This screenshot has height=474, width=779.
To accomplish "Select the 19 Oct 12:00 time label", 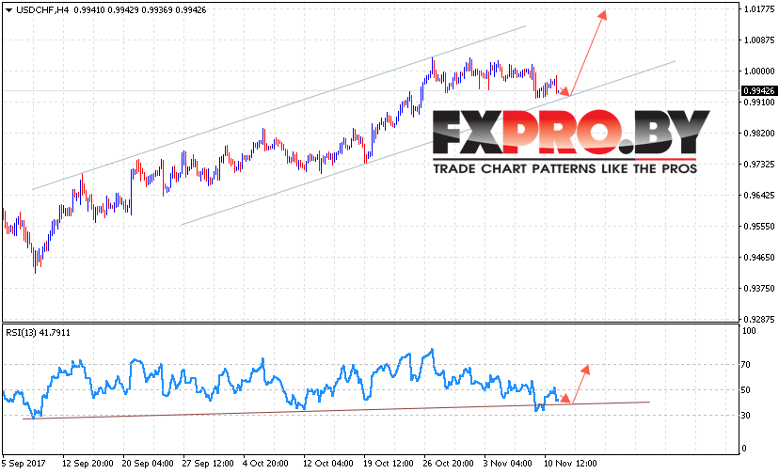I will click(x=388, y=464).
